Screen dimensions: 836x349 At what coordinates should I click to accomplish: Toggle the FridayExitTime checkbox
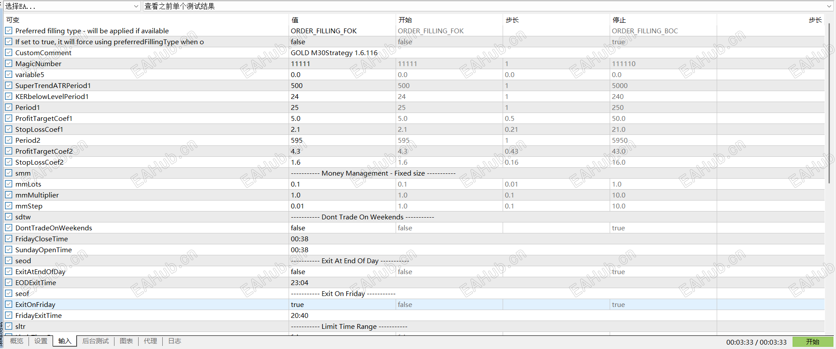click(x=9, y=315)
